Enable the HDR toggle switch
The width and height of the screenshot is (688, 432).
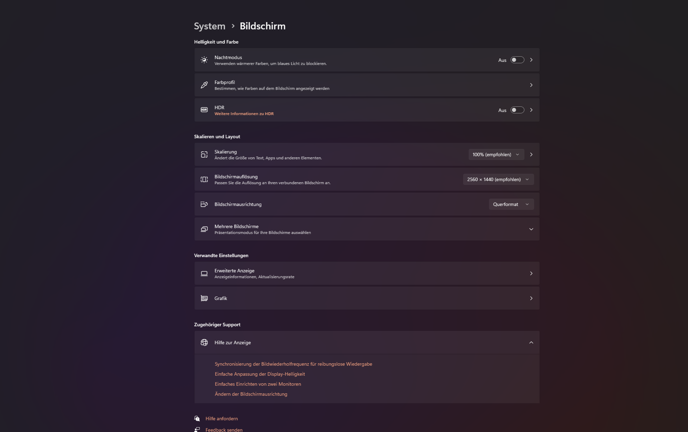click(x=517, y=110)
